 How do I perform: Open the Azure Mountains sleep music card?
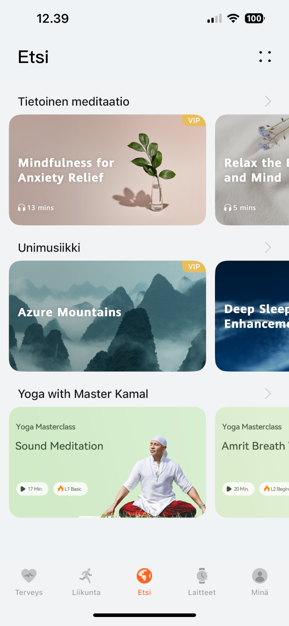click(107, 316)
